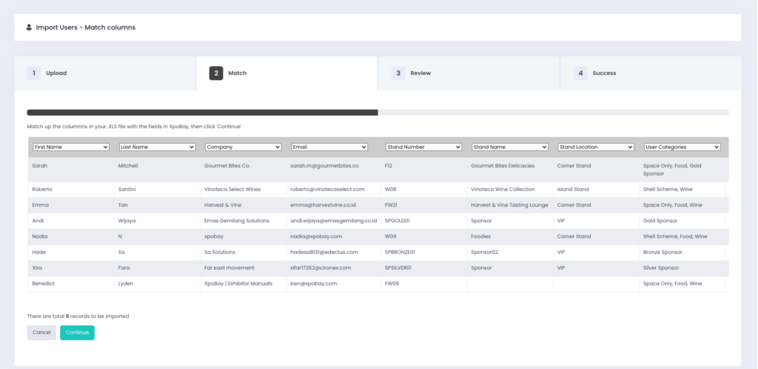The width and height of the screenshot is (758, 369).
Task: Open the User Categories dropdown
Action: click(x=682, y=147)
